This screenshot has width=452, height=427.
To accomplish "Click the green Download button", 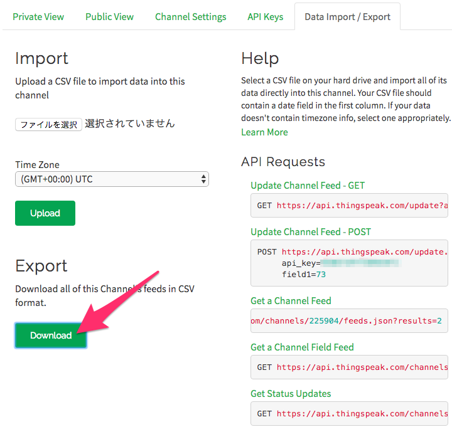I will coord(51,335).
